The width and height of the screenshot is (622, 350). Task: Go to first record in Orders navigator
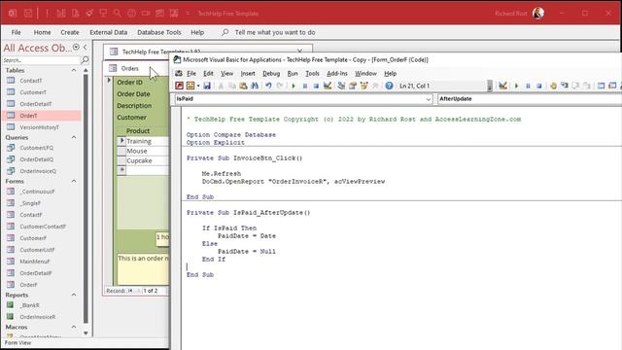tap(129, 291)
